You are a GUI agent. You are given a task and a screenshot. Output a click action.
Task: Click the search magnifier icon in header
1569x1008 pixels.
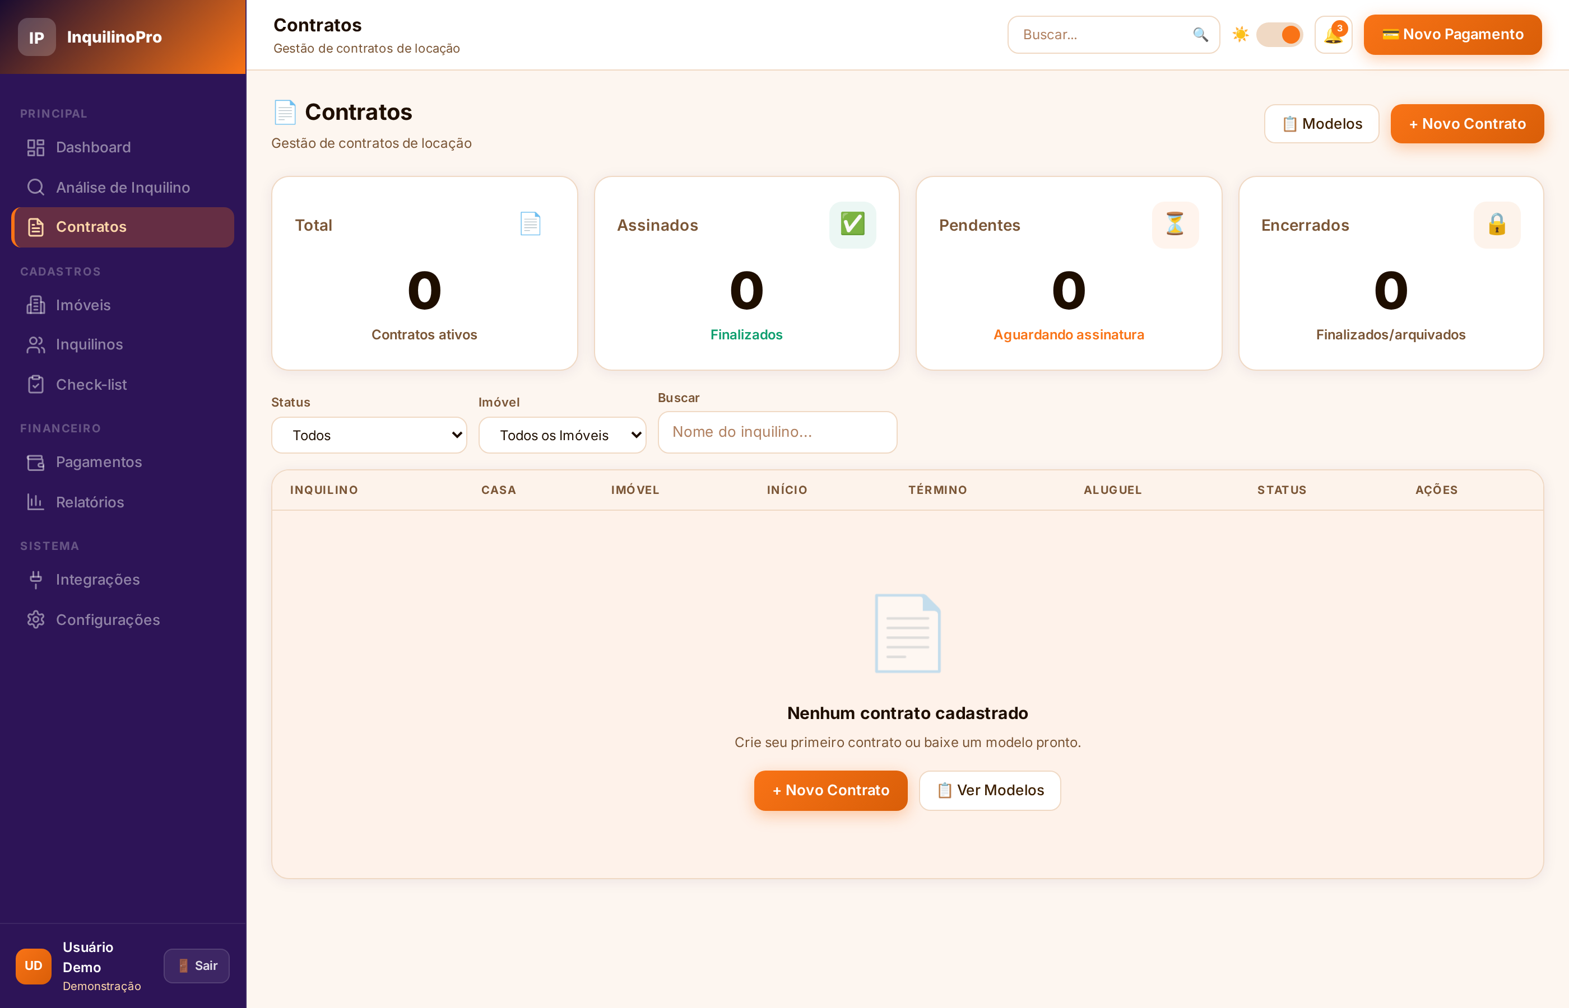click(1200, 35)
